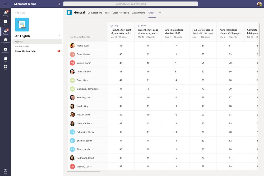This screenshot has height=176, width=264.
Task: Click the vertical scrollbar at right
Action: [260, 40]
